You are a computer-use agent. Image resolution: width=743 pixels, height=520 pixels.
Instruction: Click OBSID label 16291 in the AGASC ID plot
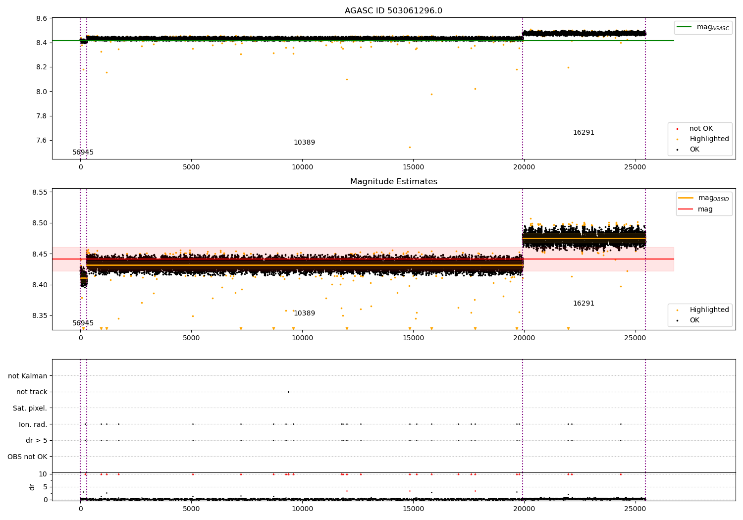[584, 133]
